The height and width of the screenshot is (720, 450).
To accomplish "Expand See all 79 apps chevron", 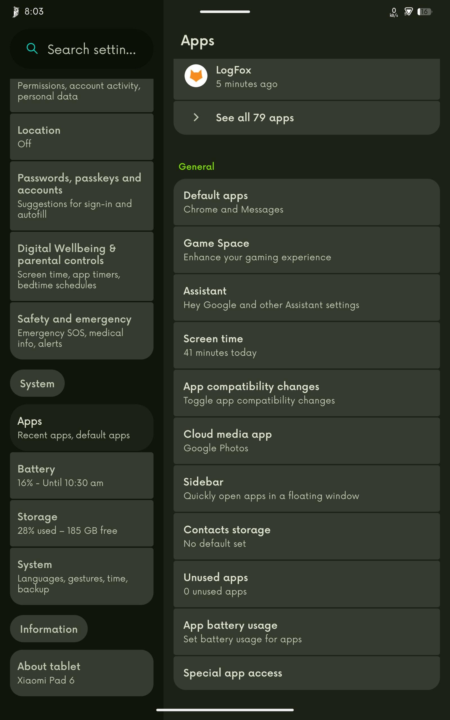I will point(196,117).
